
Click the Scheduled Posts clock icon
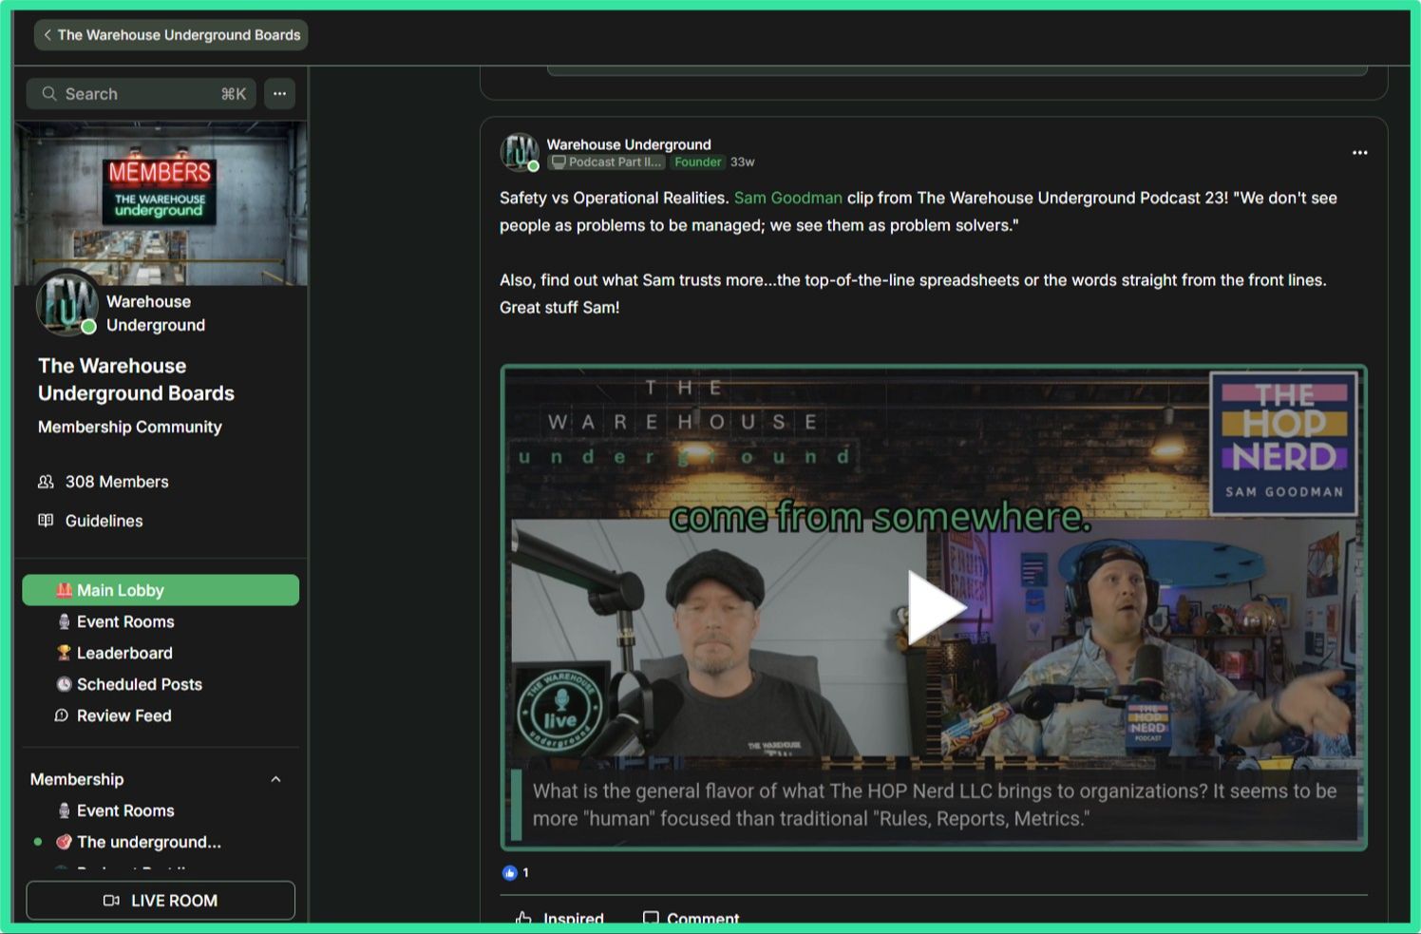tap(64, 684)
